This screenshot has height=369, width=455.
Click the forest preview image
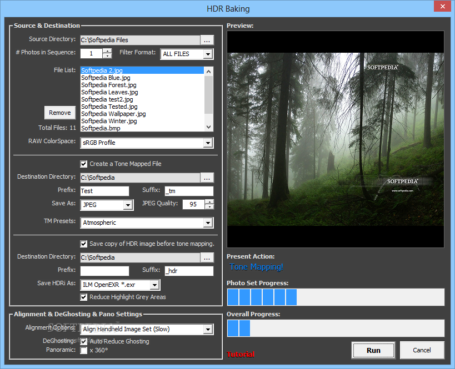coord(336,139)
